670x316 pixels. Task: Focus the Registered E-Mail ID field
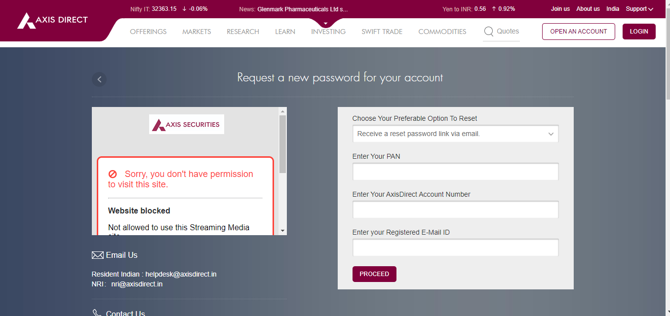point(455,247)
